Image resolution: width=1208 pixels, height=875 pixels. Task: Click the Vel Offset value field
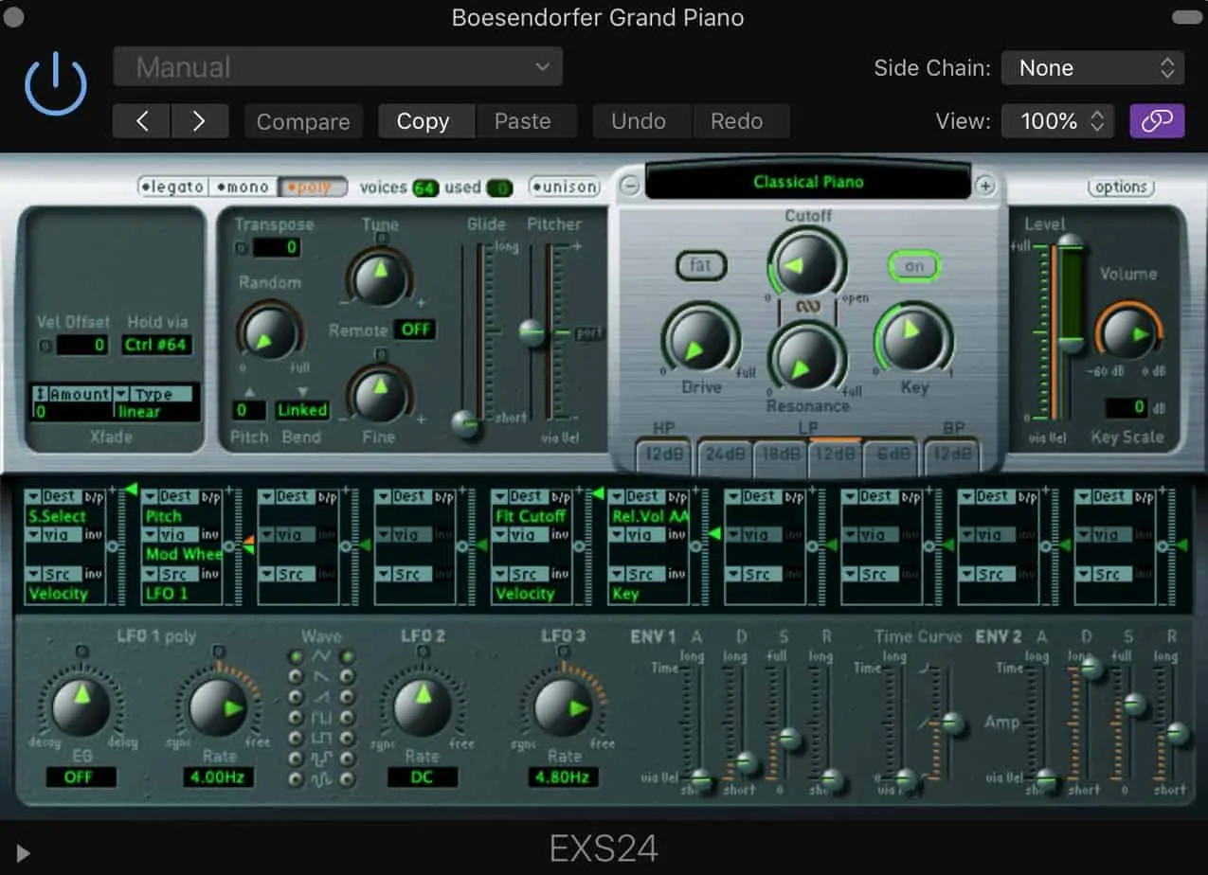tap(81, 345)
